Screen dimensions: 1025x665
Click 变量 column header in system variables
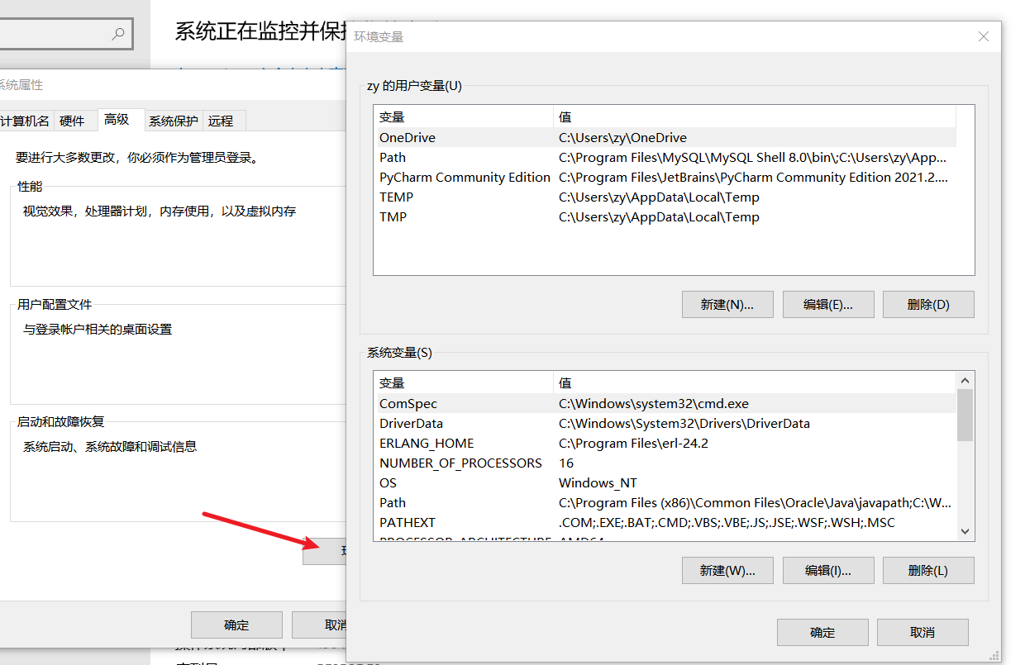464,382
